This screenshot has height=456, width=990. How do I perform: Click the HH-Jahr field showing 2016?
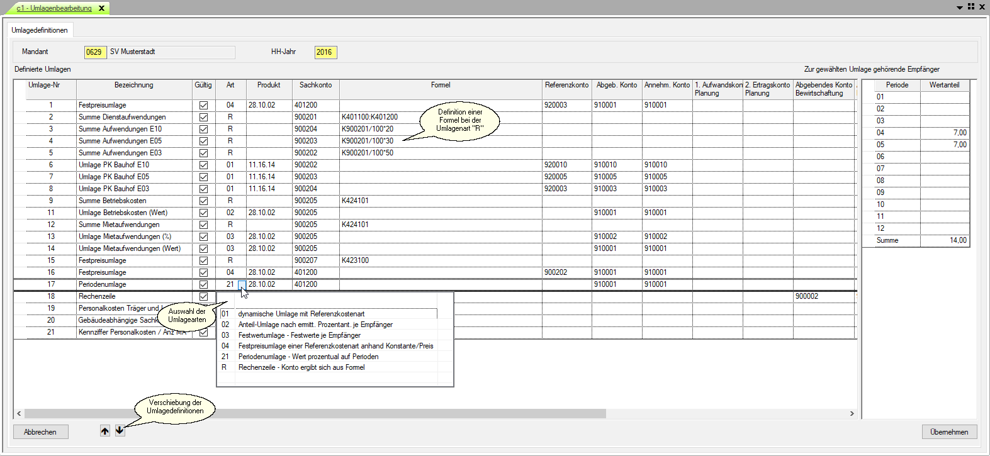tap(325, 52)
